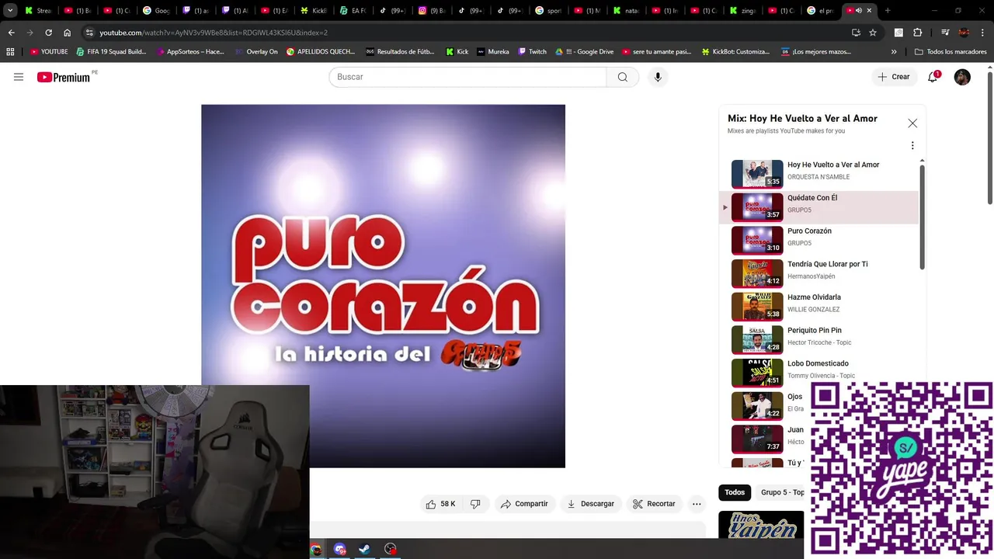Open more actions three-dot menu under video
The width and height of the screenshot is (994, 559).
pos(697,504)
